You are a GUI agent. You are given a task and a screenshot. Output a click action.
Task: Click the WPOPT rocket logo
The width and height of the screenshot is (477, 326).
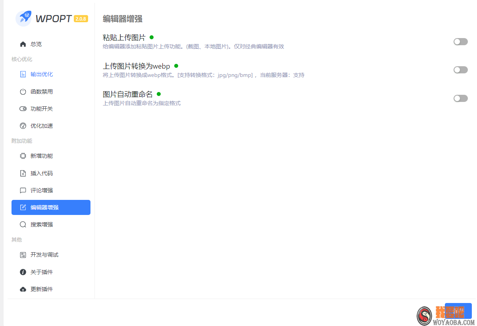pyautogui.click(x=24, y=18)
